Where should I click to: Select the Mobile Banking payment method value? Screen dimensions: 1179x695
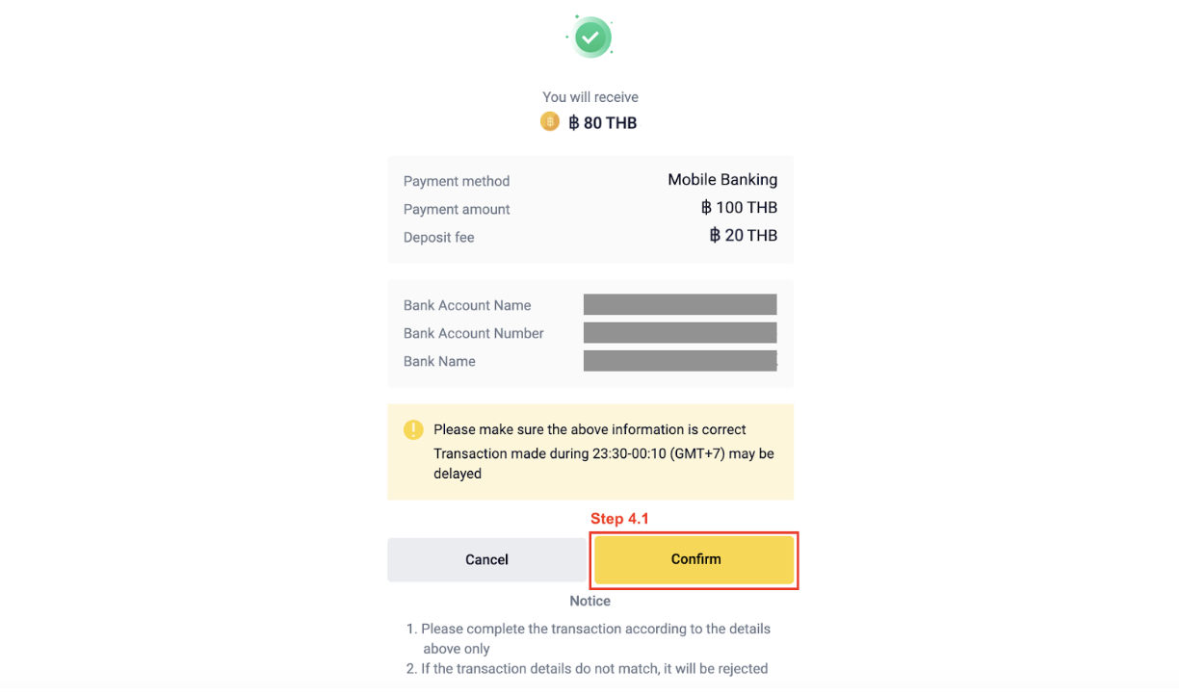point(722,180)
